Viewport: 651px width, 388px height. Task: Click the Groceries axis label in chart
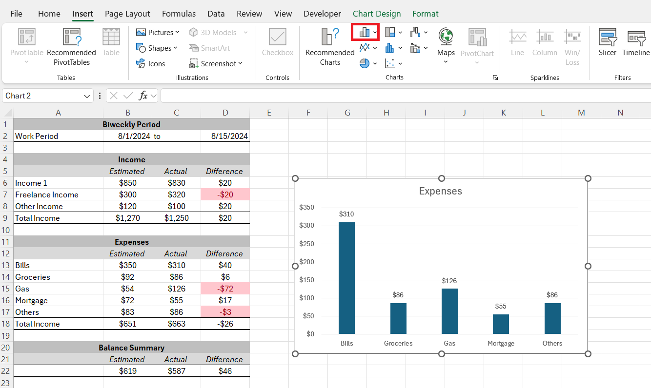pyautogui.click(x=398, y=343)
